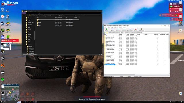Click the steamapps breadcrumb in Explorer
This screenshot has height=103, width=184.
tap(49, 15)
